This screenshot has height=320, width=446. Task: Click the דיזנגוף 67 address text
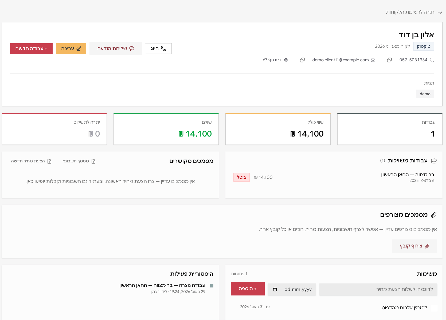click(x=272, y=60)
